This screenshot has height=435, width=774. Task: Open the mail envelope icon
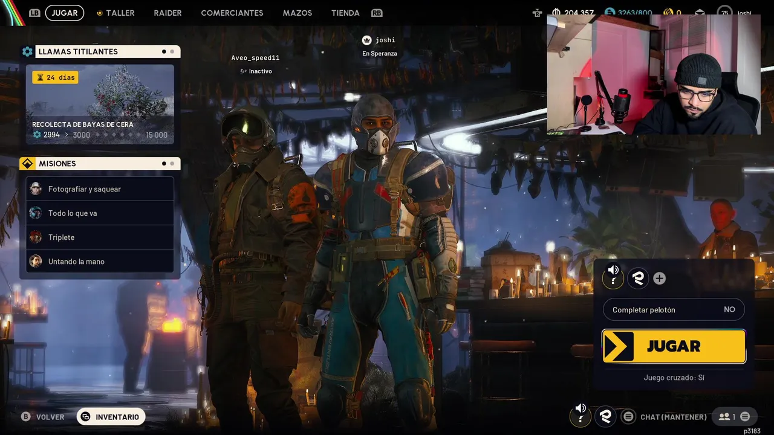click(x=700, y=13)
